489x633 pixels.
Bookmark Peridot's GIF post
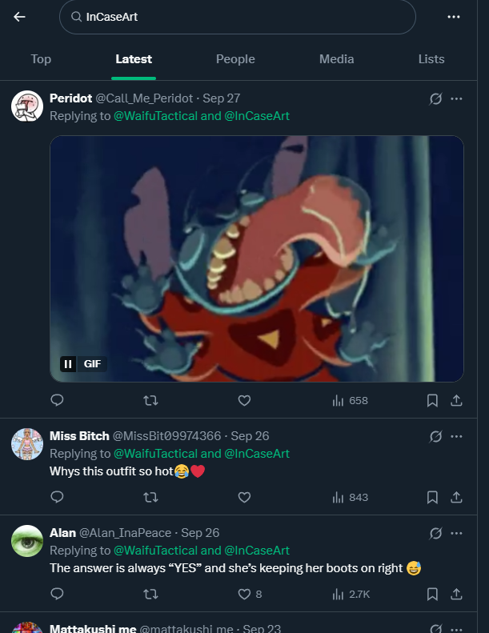(432, 400)
